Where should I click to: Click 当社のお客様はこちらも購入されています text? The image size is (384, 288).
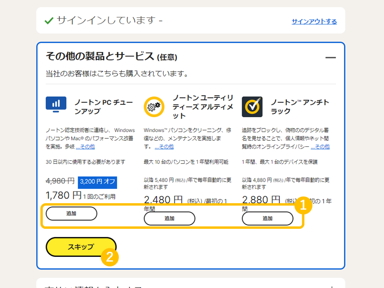coord(117,74)
